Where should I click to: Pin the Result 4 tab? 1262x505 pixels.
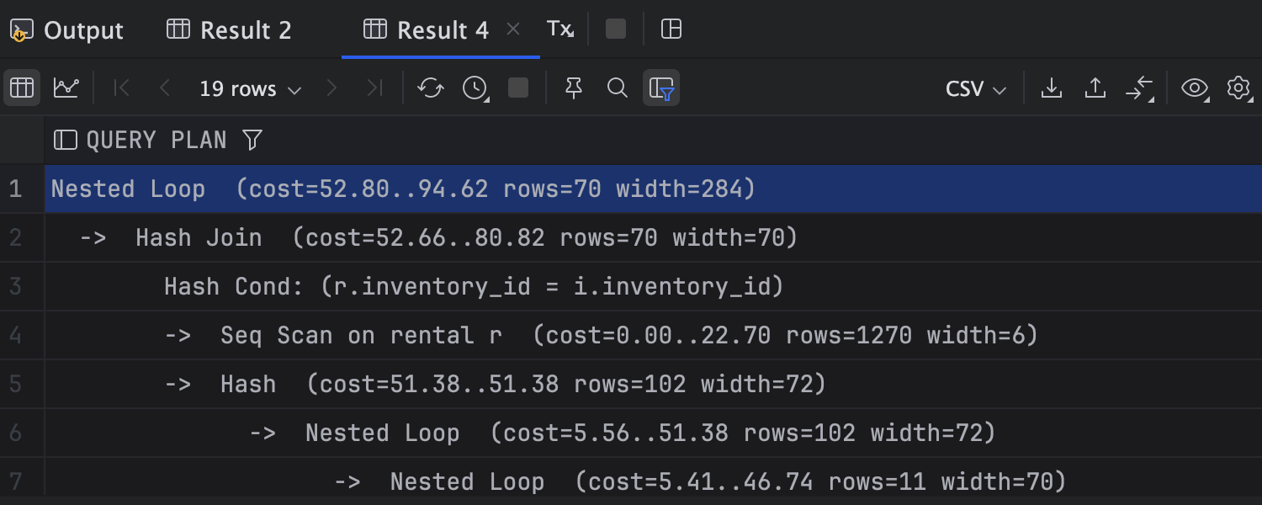[574, 88]
